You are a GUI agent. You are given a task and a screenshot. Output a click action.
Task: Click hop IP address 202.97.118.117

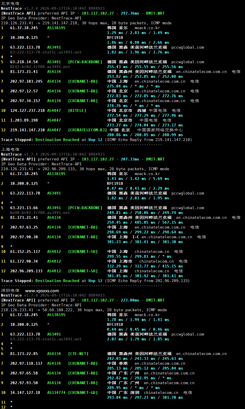tap(26, 363)
